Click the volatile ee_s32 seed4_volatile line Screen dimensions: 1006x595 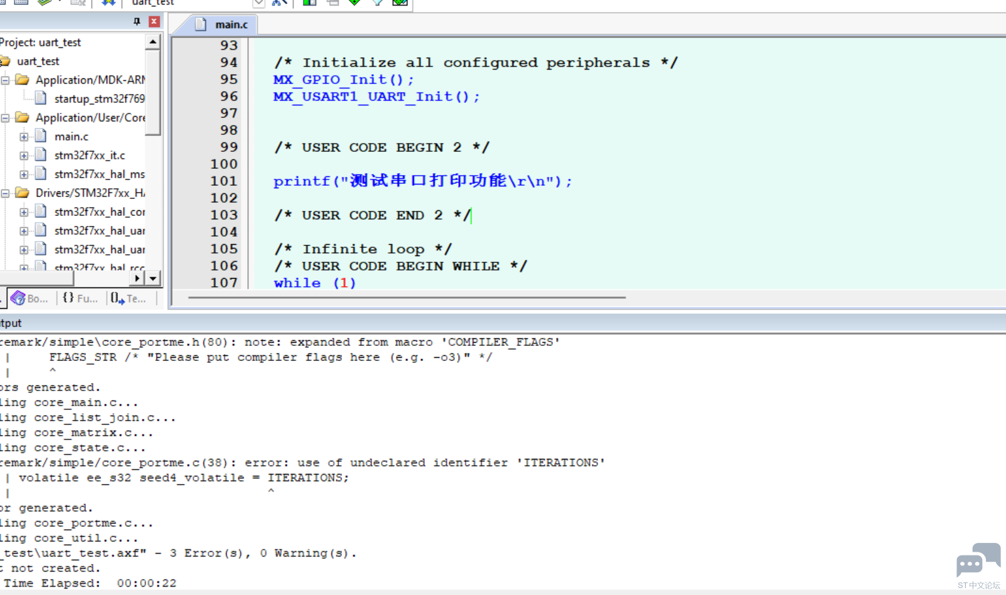(183, 478)
